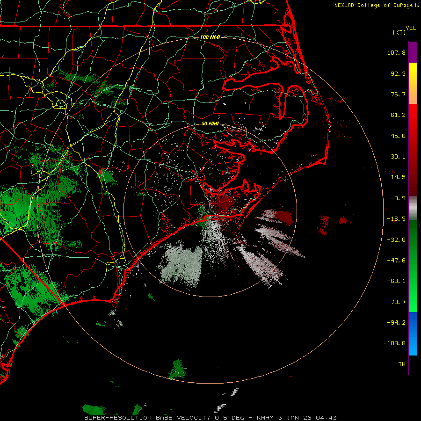The height and width of the screenshot is (421, 421).
Task: Pick the blue band of the color bar
Action: click(x=413, y=334)
